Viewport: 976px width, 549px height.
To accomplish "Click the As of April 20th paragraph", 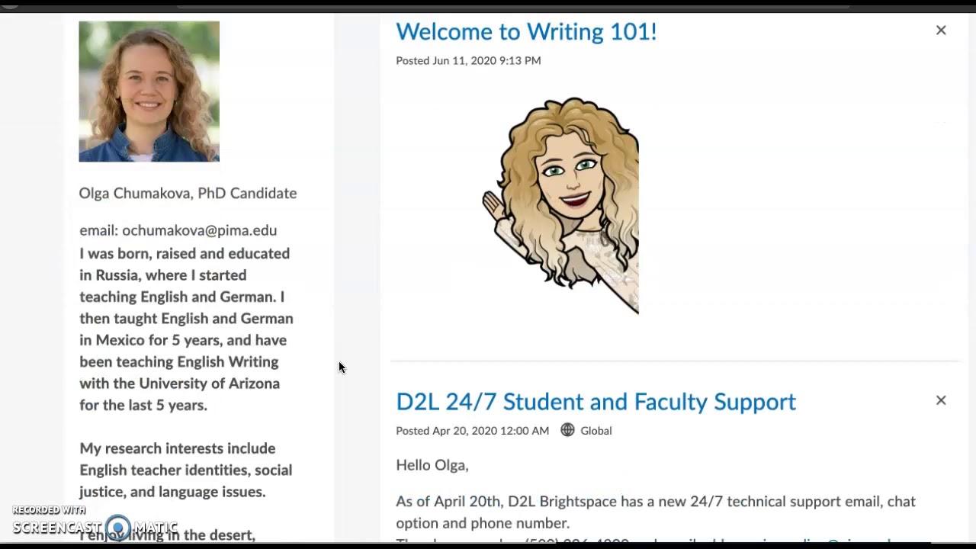I will click(656, 512).
